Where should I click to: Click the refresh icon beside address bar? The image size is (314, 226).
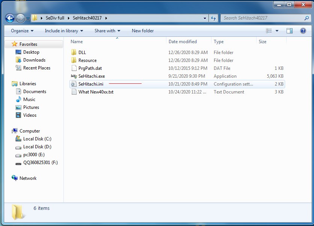pos(213,18)
